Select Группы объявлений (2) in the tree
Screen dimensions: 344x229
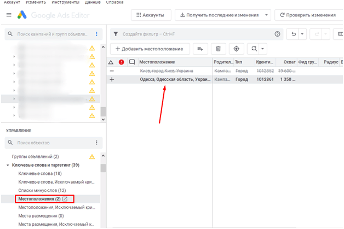35,156
